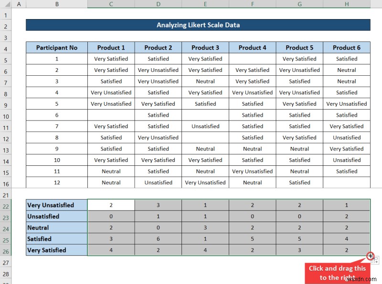Screen dimensions: 382x284
Task: Select column header C
Action: click(x=111, y=4)
